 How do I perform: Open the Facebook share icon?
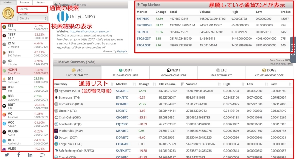19,155
